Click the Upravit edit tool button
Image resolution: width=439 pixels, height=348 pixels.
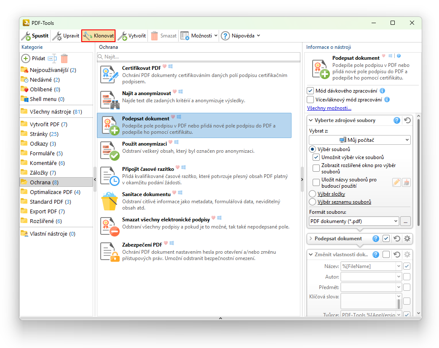66,36
